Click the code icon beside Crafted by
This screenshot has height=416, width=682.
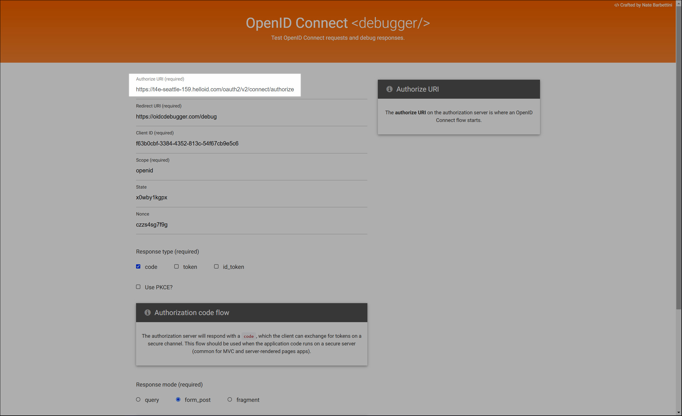pyautogui.click(x=617, y=5)
